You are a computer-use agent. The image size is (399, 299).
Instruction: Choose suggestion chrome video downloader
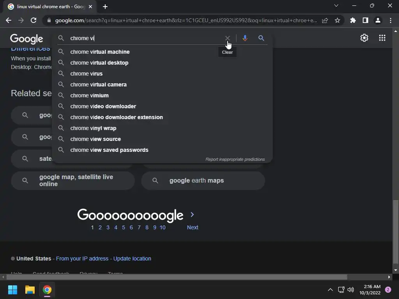coord(162,107)
